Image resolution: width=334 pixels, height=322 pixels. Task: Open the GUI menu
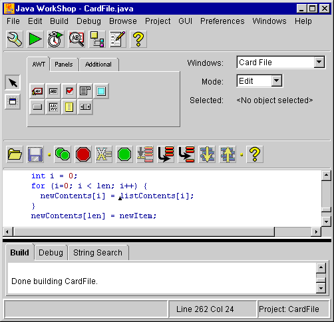(x=185, y=21)
